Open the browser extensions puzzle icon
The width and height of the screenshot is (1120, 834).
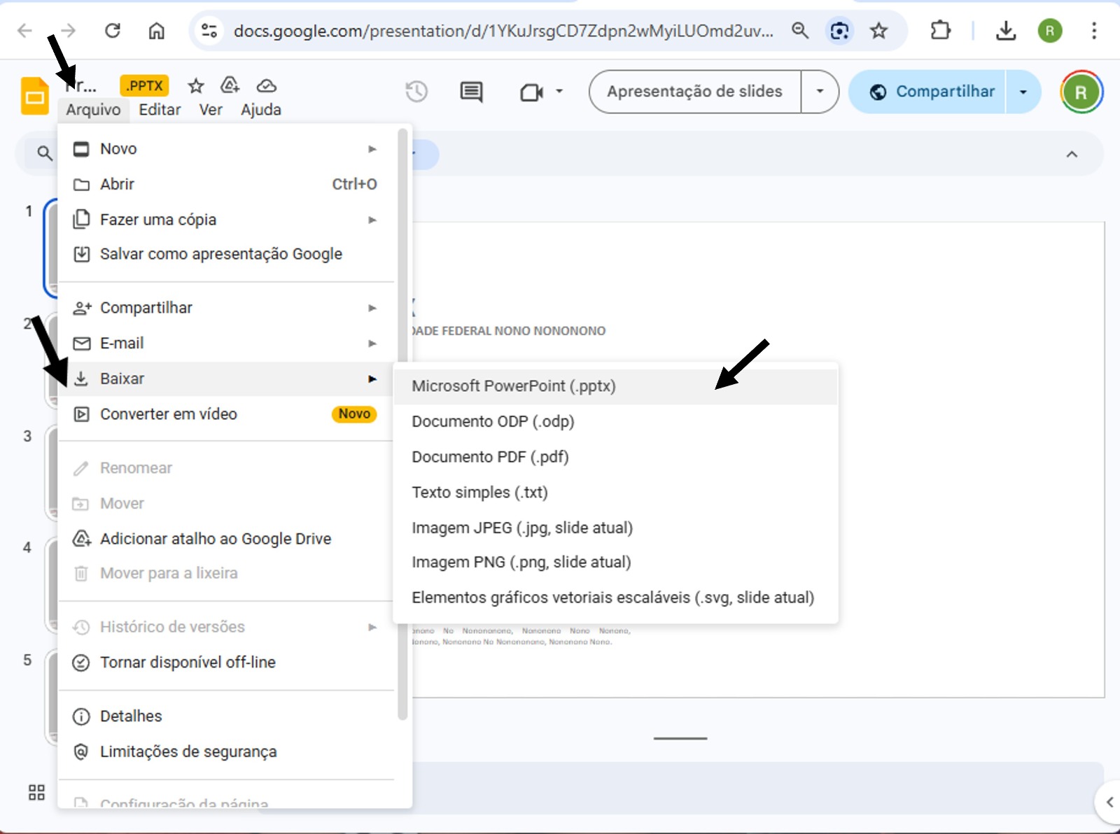pos(940,31)
